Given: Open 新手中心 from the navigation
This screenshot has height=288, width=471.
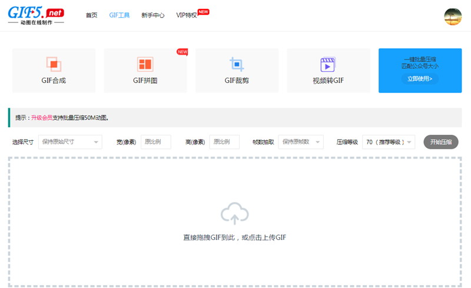Looking at the screenshot, I should [x=153, y=15].
